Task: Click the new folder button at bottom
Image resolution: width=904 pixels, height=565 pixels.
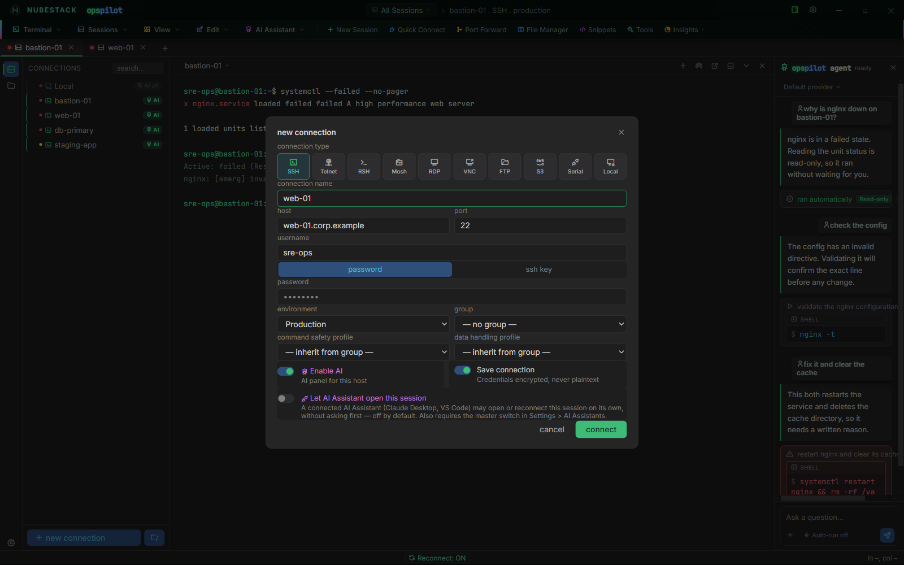Action: (154, 538)
